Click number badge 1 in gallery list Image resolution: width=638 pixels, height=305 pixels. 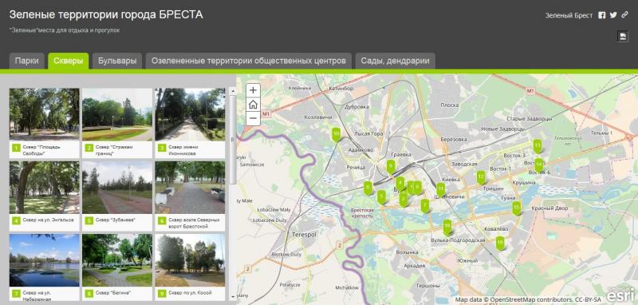click(x=16, y=148)
